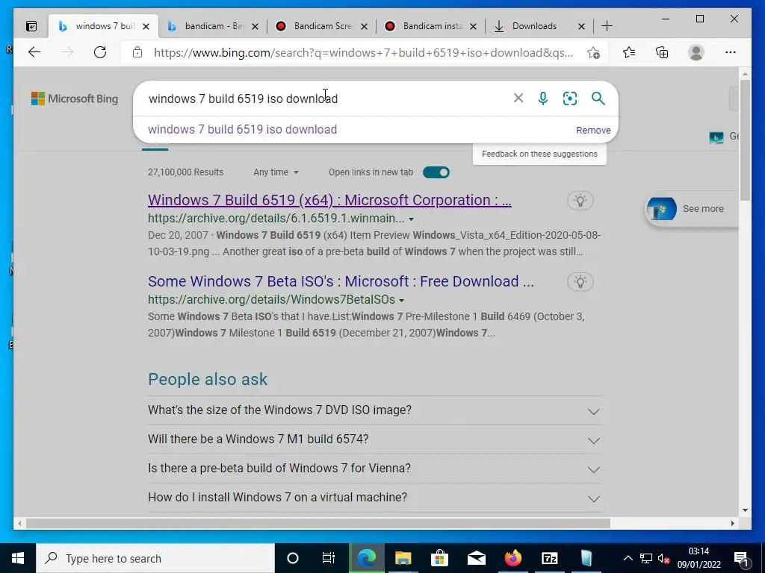Image resolution: width=765 pixels, height=573 pixels.
Task: Open Firefox from the taskbar
Action: (x=512, y=558)
